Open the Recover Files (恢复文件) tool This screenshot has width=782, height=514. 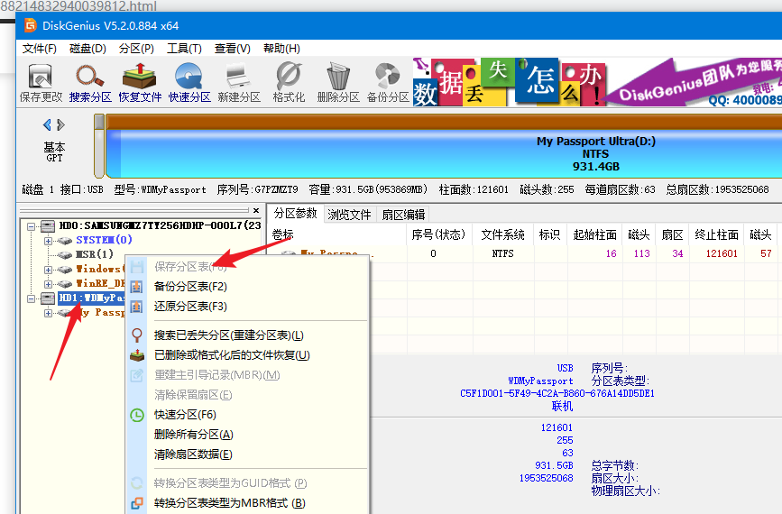click(140, 81)
